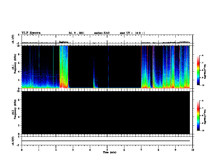Click the 'VLF Spectra' title text
The height and width of the screenshot is (168, 217).
(31, 33)
